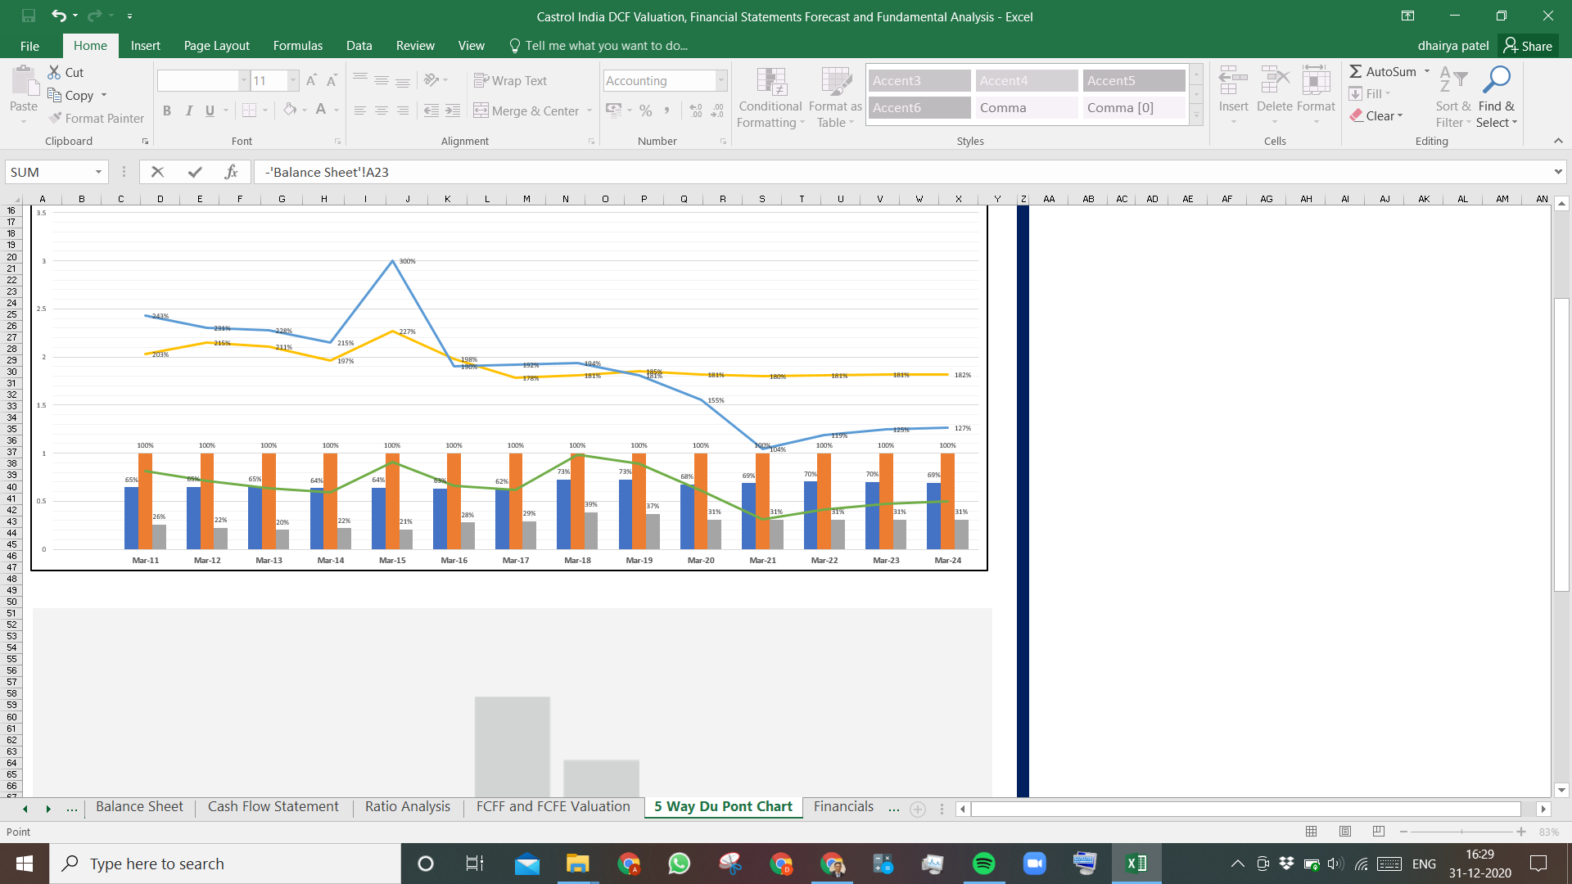Image resolution: width=1572 pixels, height=884 pixels.
Task: Open the FCFF and FCFE Valuation sheet
Action: (x=553, y=807)
